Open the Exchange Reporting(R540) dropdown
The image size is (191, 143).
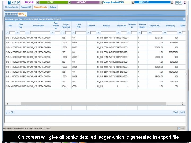tap(133, 2)
